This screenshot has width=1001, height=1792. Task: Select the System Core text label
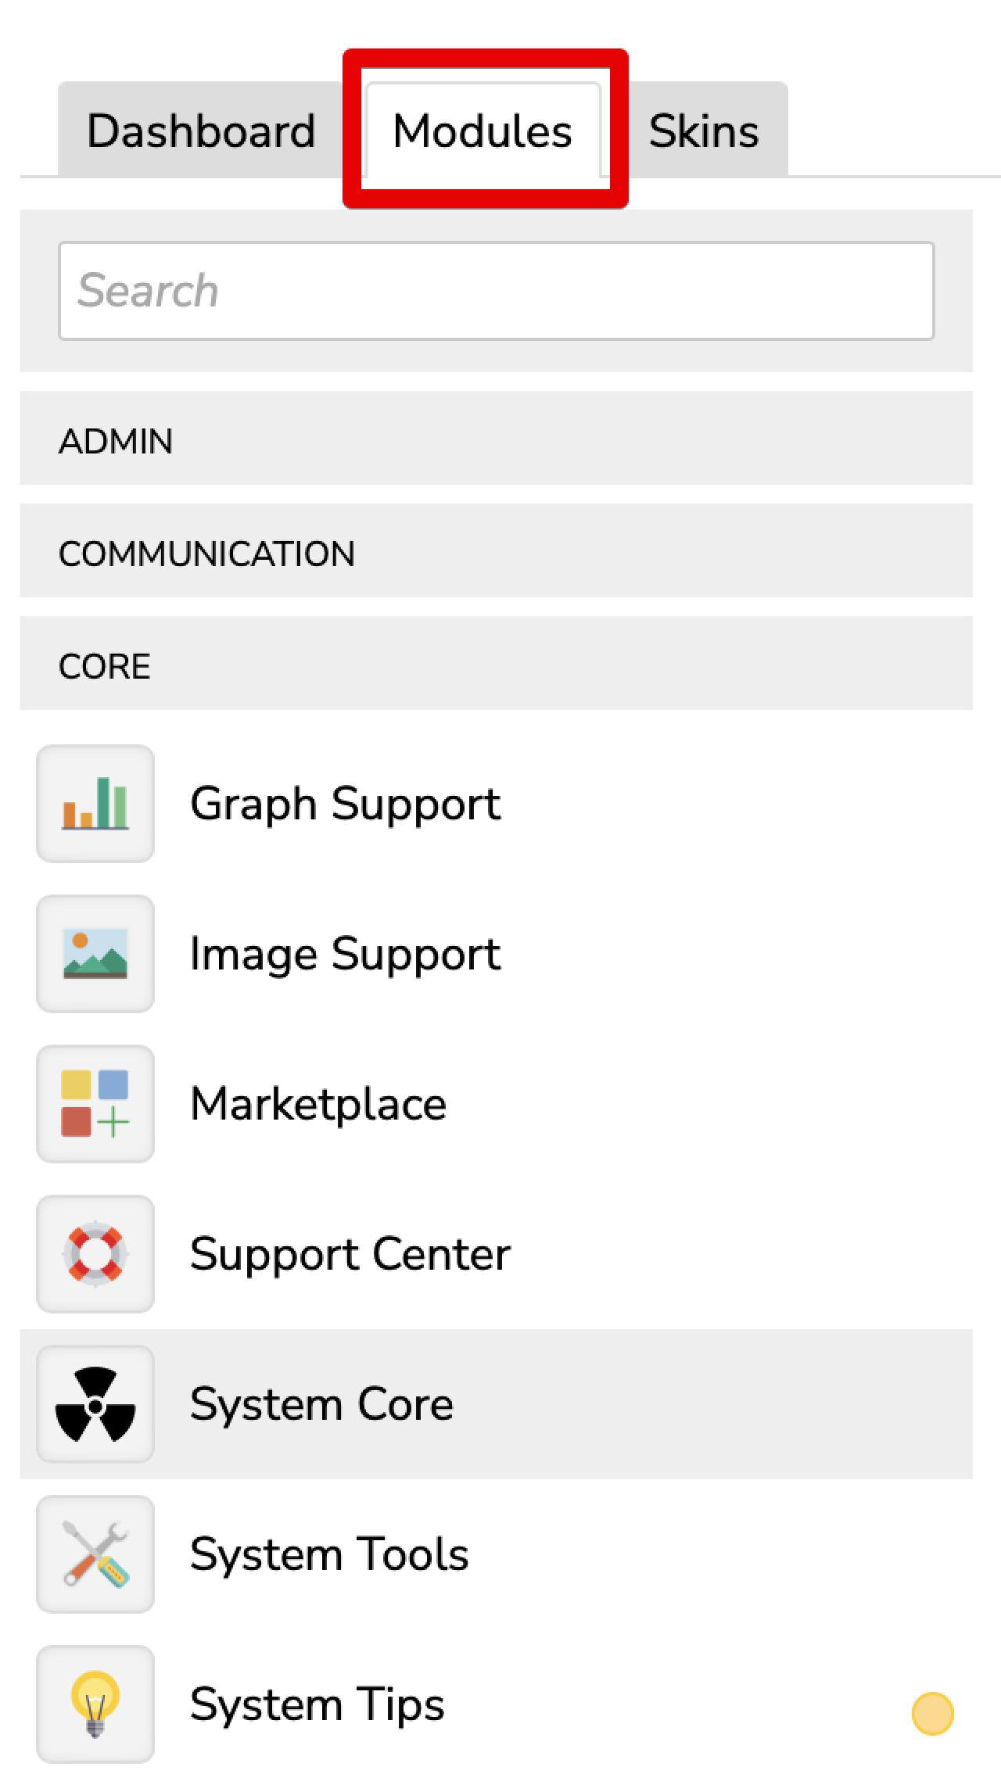click(x=321, y=1404)
